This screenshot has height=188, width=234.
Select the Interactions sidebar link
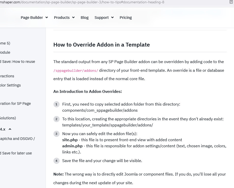point(7,76)
